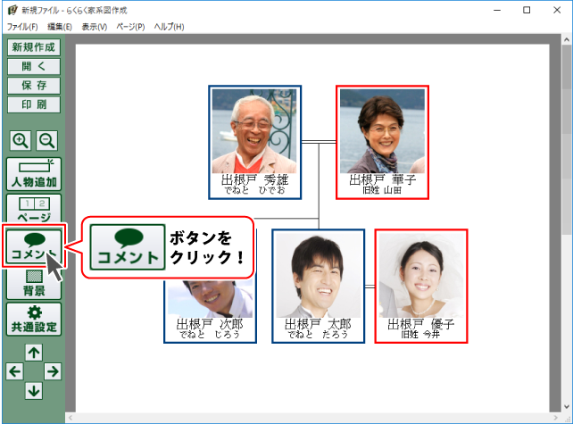Screen dimensions: 573x424
Task: Print using the 印刷 button
Action: (34, 104)
